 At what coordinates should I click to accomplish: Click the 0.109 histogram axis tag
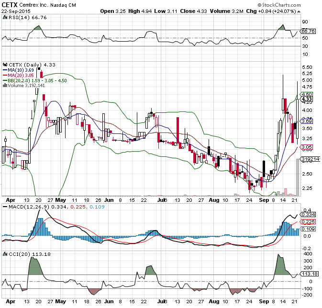308,229
